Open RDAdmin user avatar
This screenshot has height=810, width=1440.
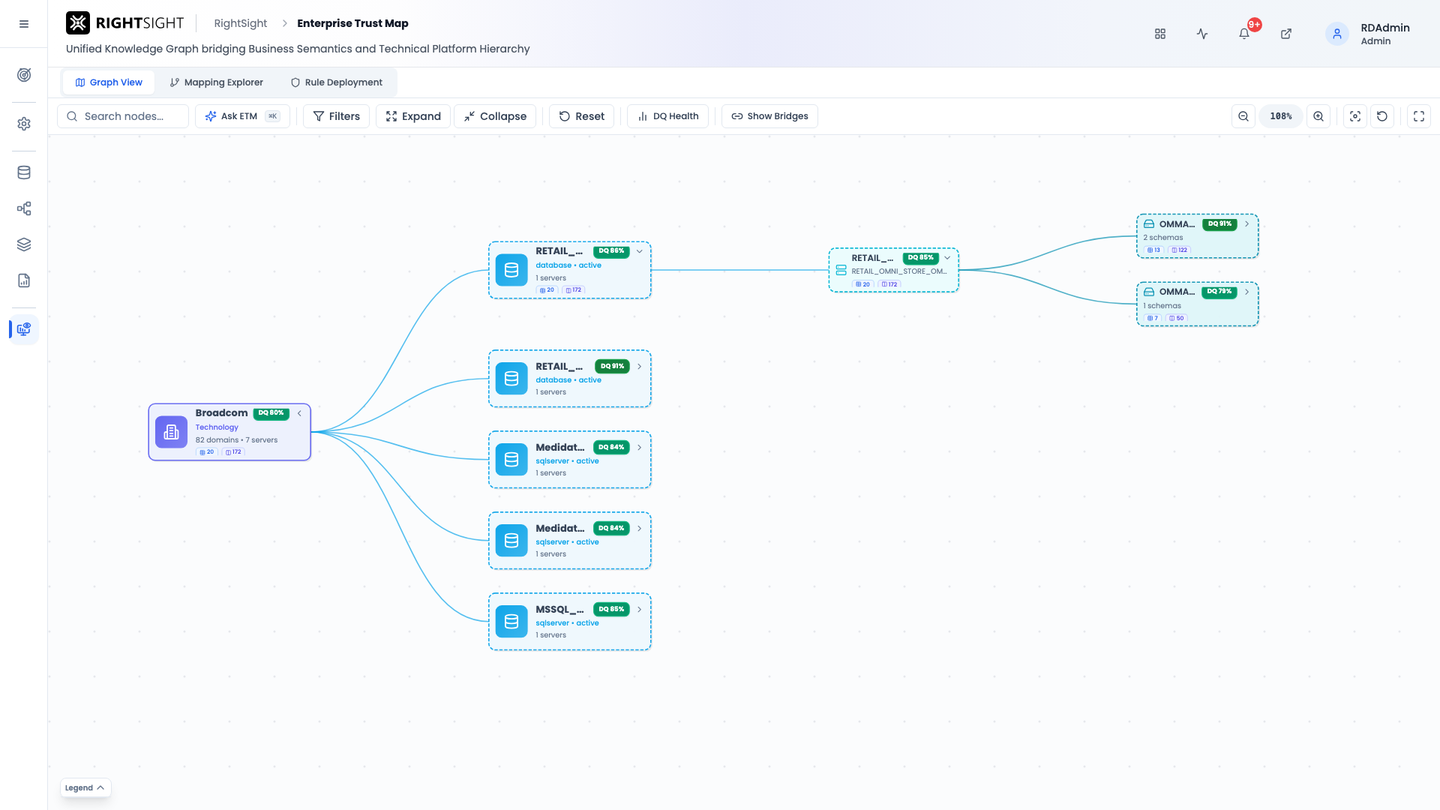[1337, 34]
